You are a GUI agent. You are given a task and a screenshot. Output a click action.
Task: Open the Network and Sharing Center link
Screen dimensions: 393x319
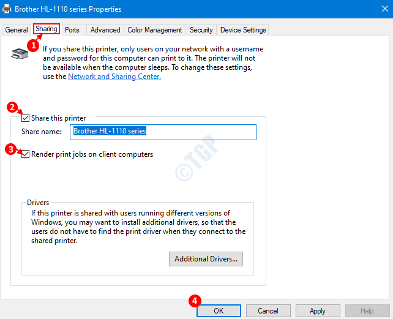114,77
